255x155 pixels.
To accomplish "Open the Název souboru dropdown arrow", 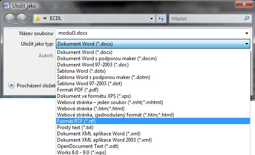I will click(247, 33).
